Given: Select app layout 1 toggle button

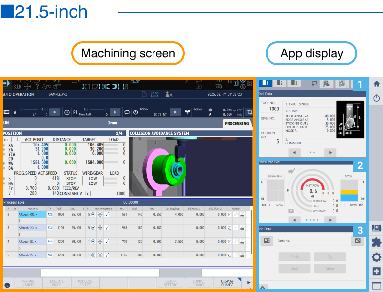Looking at the screenshot, I should pyautogui.click(x=265, y=83).
